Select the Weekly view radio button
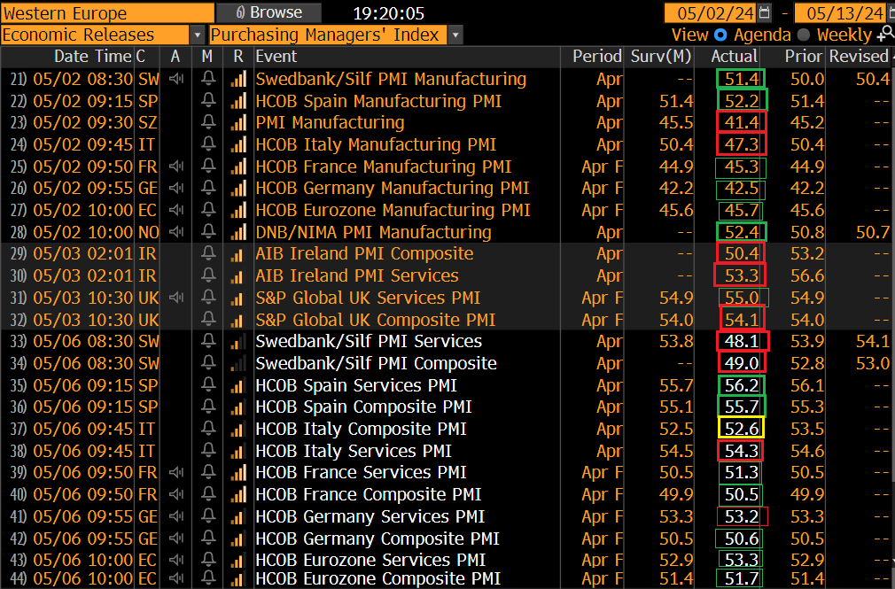This screenshot has height=589, width=895. click(x=804, y=35)
